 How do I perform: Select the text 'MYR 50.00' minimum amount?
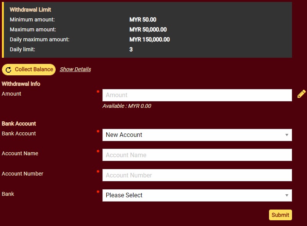coord(143,20)
